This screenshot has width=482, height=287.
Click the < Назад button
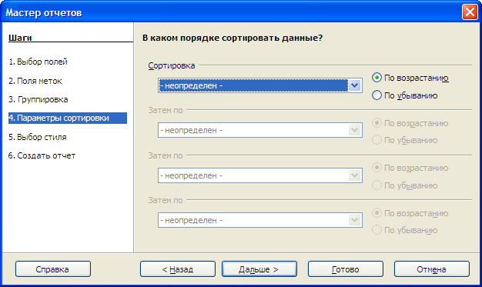coord(178,269)
